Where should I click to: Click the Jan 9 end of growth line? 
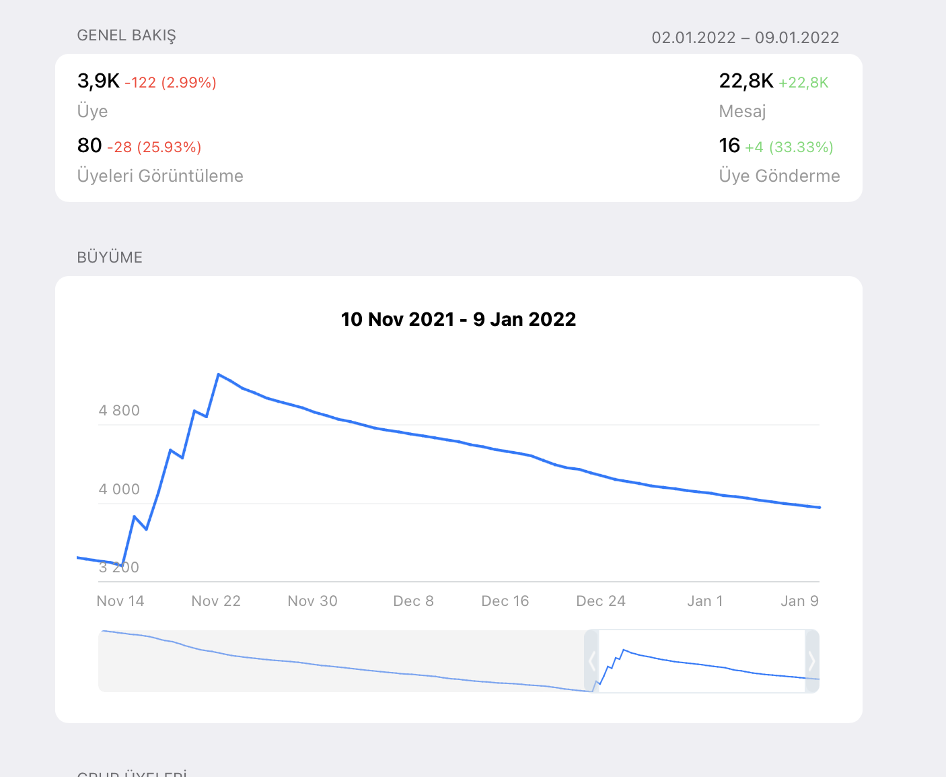point(819,507)
